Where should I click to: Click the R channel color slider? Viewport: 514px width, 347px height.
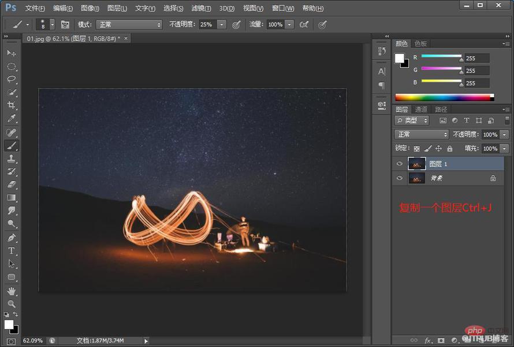tap(441, 56)
